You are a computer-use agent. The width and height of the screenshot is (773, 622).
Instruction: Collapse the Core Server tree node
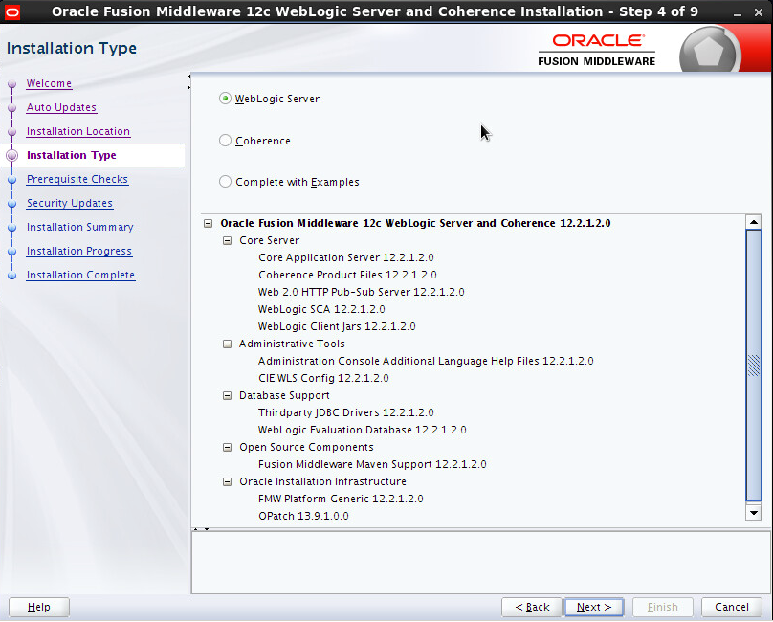click(227, 241)
